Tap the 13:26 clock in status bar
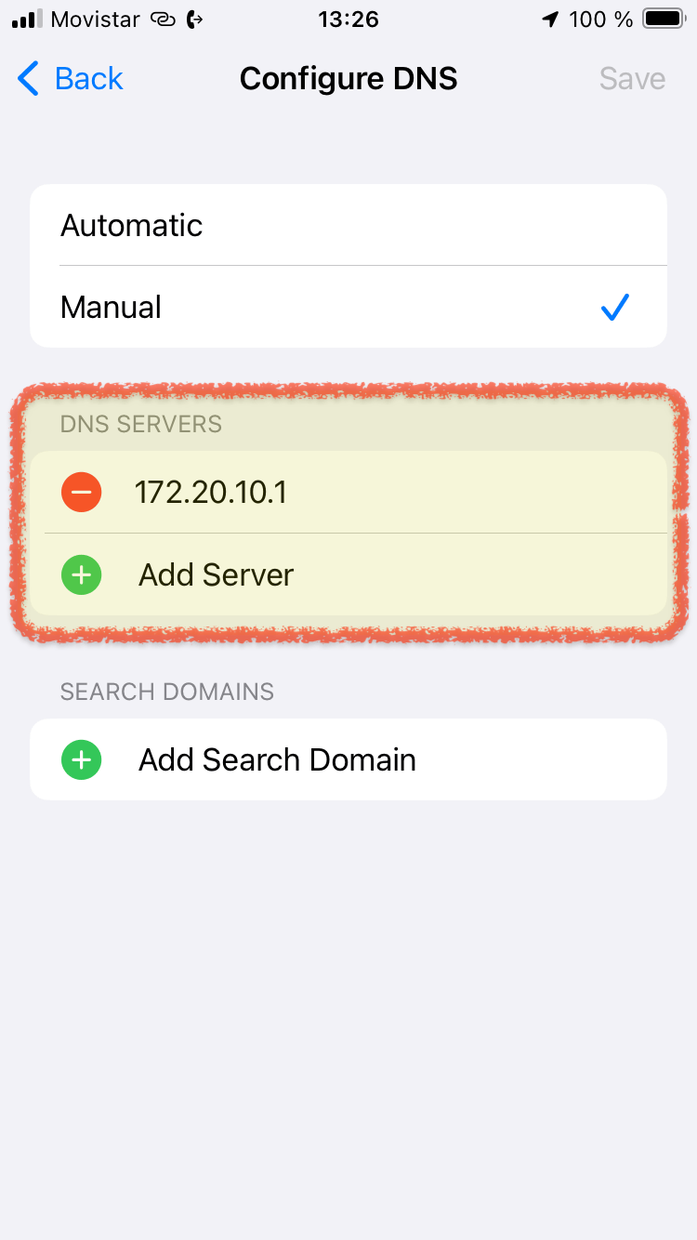 [x=348, y=20]
